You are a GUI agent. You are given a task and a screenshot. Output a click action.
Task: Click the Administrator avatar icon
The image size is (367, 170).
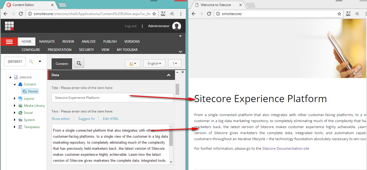[177, 26]
